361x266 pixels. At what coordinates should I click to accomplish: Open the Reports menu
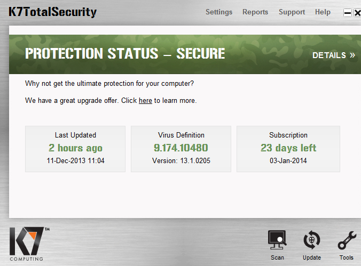(x=255, y=12)
